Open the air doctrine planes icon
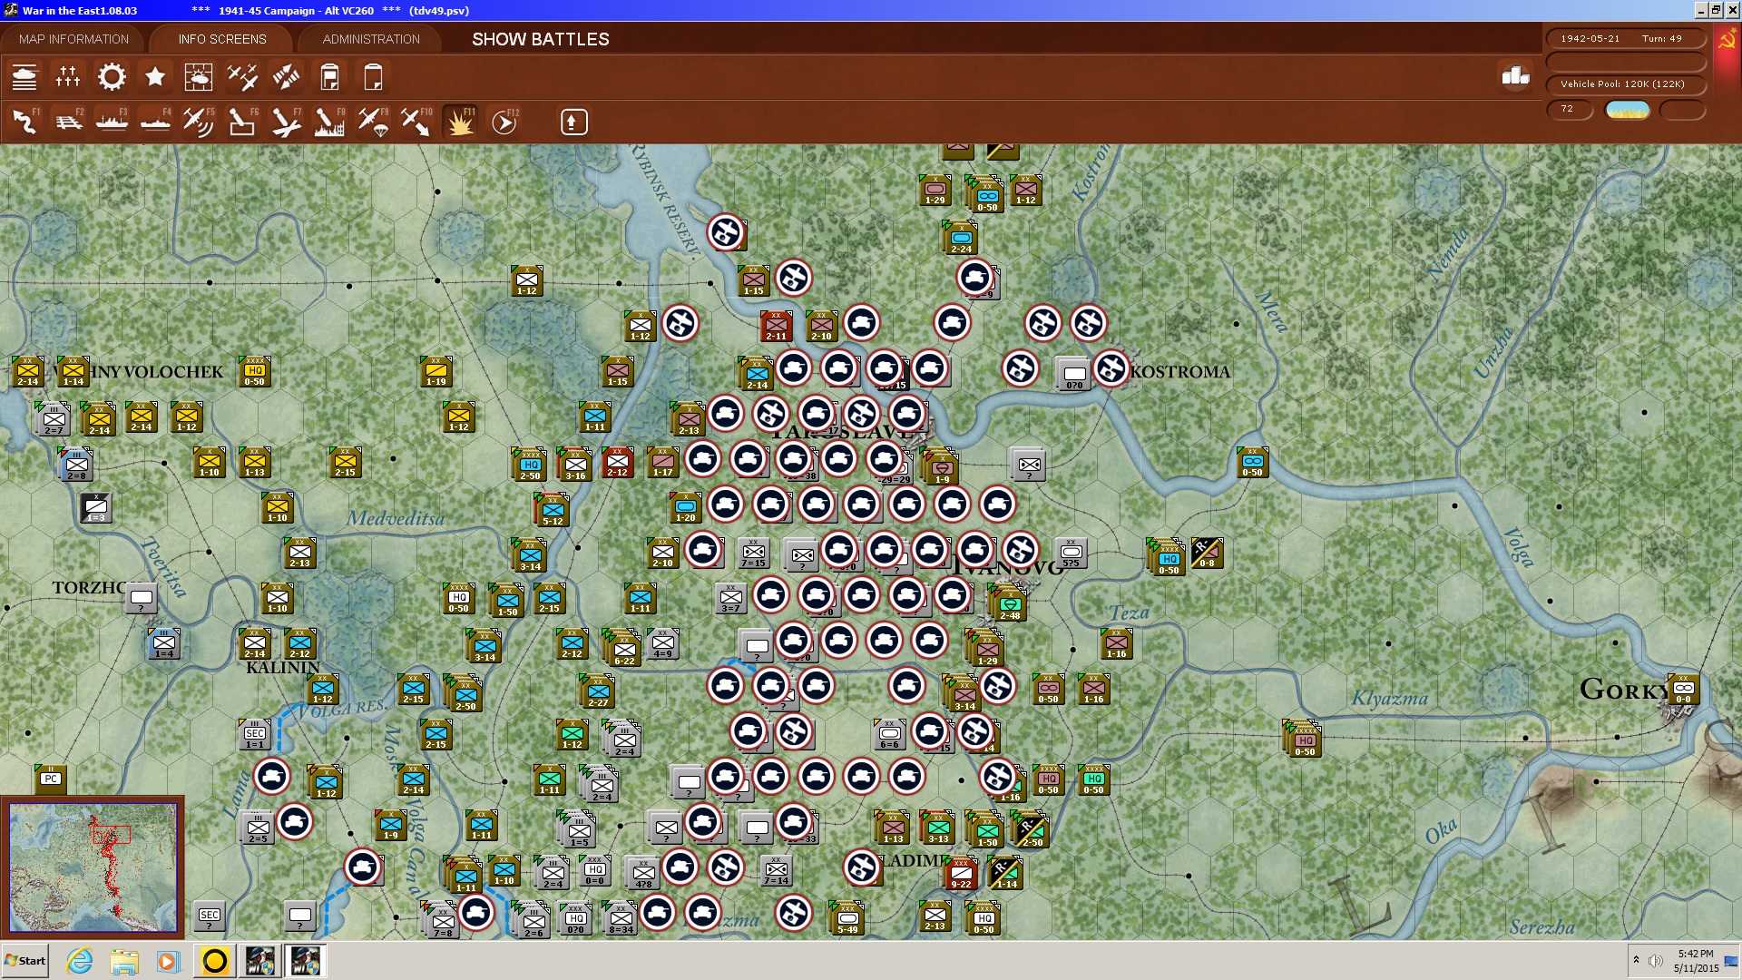 [242, 77]
